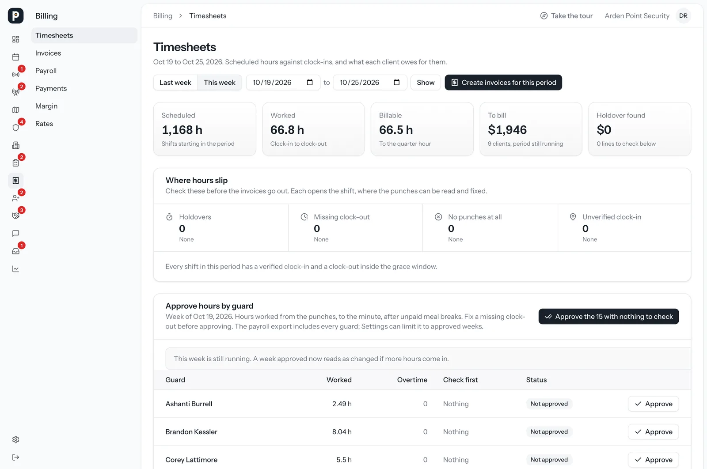Approve Corey Lattimore's hours
Screen dimensions: 707x469
click(x=653, y=460)
